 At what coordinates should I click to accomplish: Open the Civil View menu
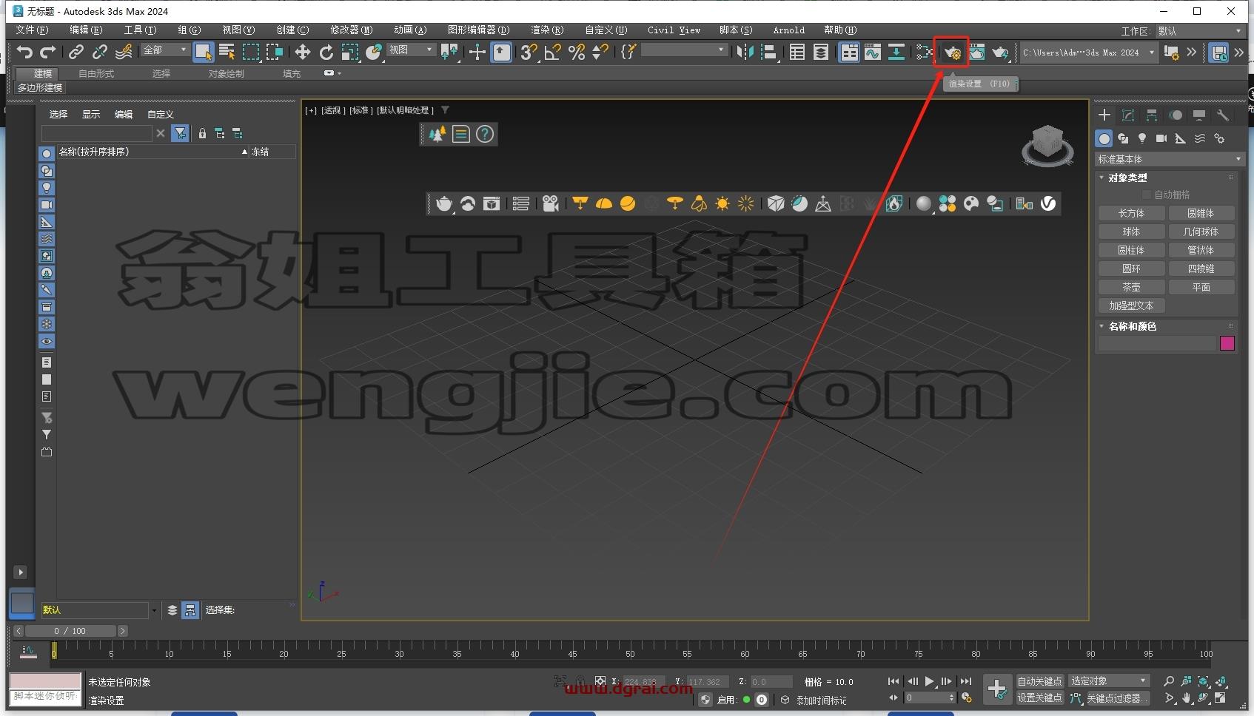point(674,30)
